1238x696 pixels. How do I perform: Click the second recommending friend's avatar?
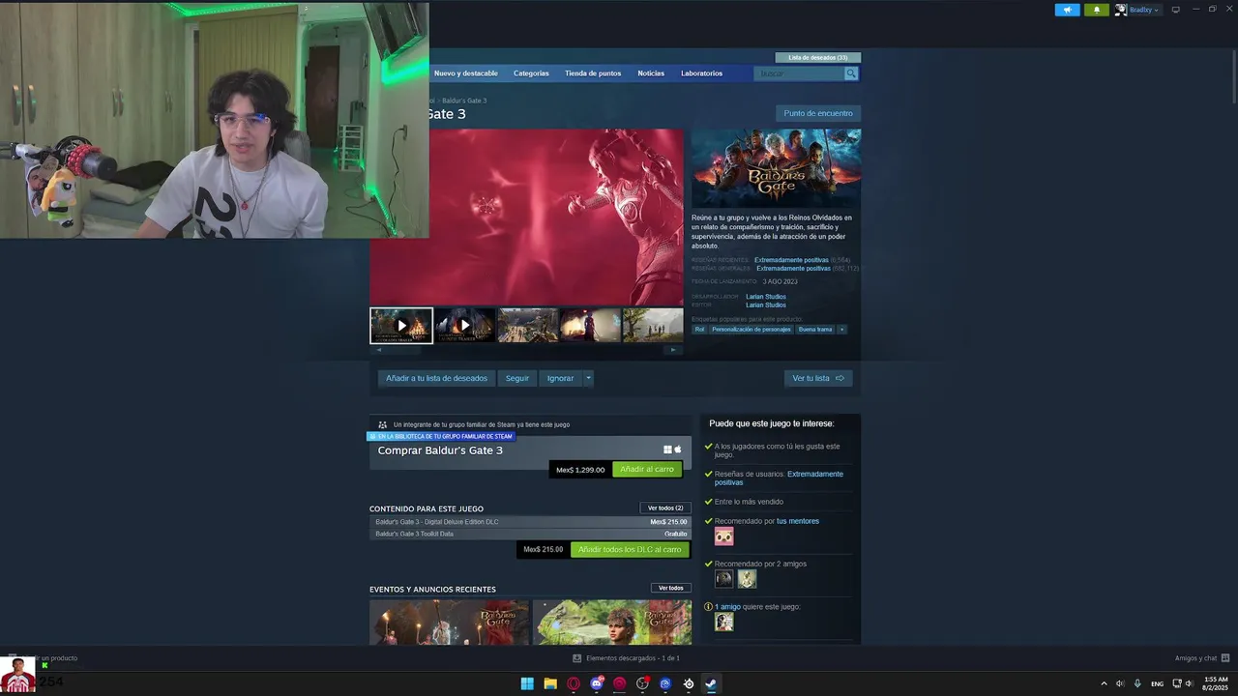coord(747,579)
